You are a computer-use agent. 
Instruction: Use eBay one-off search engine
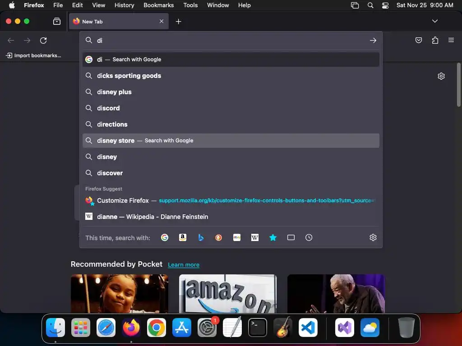pos(237,237)
